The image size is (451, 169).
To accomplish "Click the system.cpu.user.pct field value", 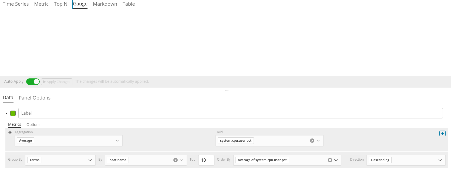I will [x=236, y=141].
